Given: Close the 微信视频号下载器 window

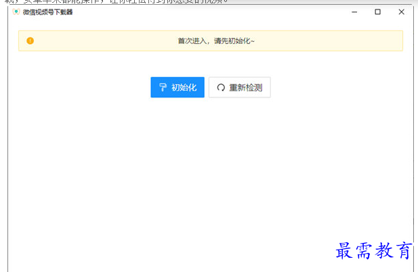Looking at the screenshot, I should click(402, 12).
